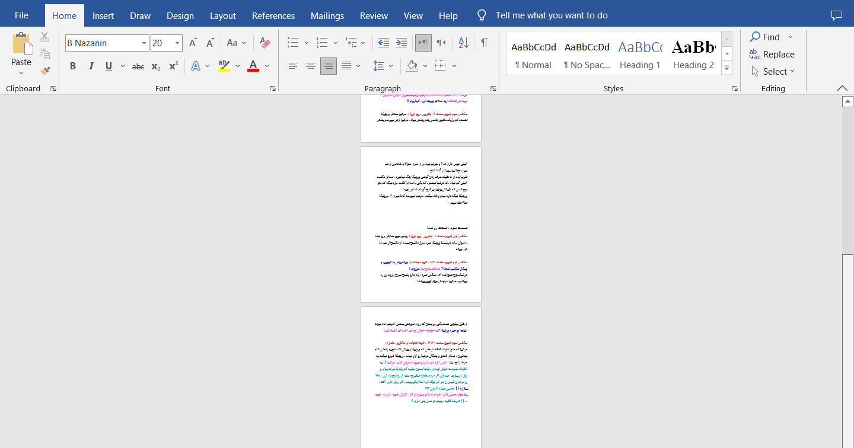Open the References tab

click(x=273, y=16)
